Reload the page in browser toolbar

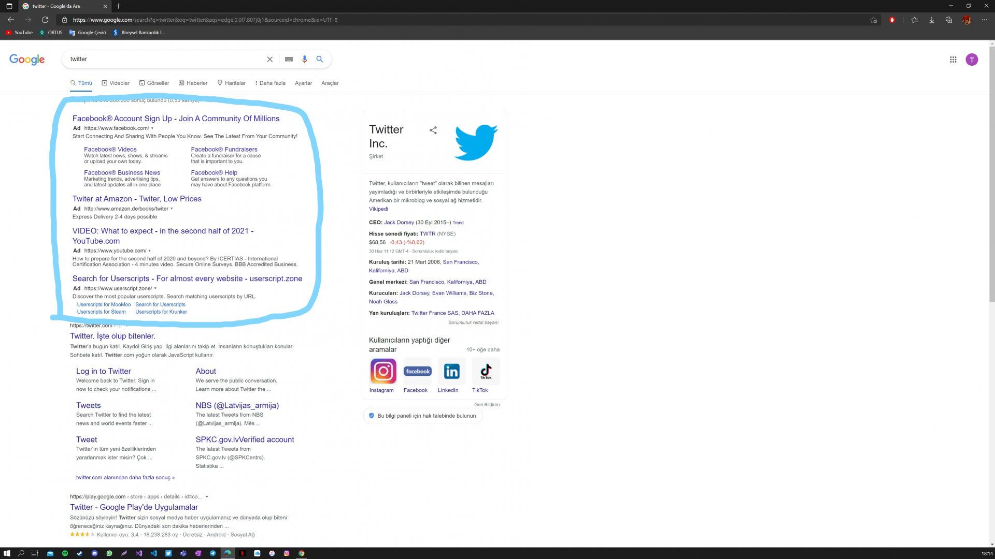(45, 20)
